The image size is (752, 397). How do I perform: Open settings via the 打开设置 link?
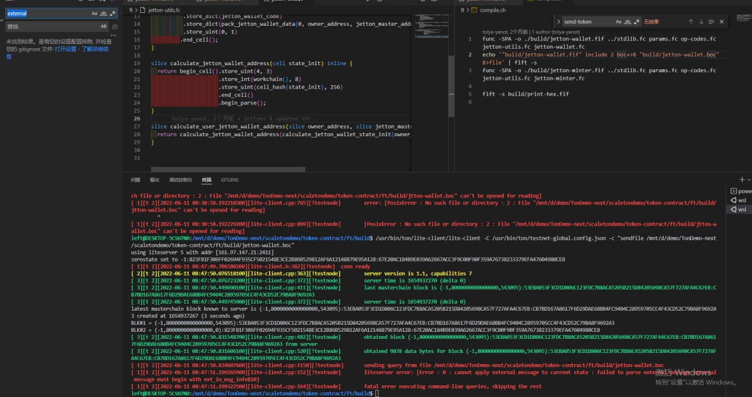coord(66,49)
